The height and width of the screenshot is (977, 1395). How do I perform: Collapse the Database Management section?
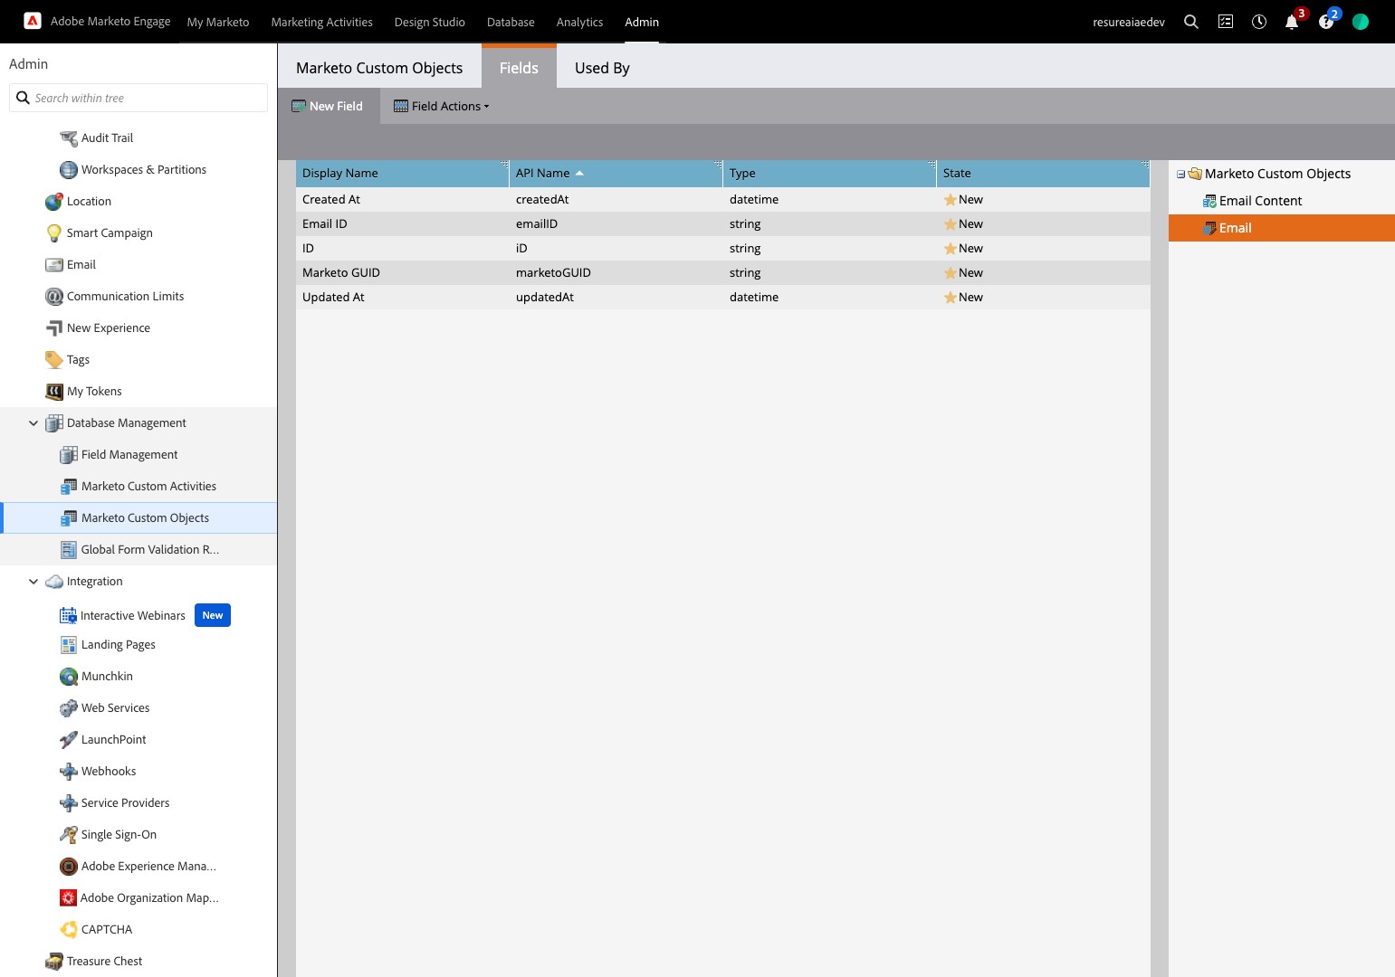(33, 422)
